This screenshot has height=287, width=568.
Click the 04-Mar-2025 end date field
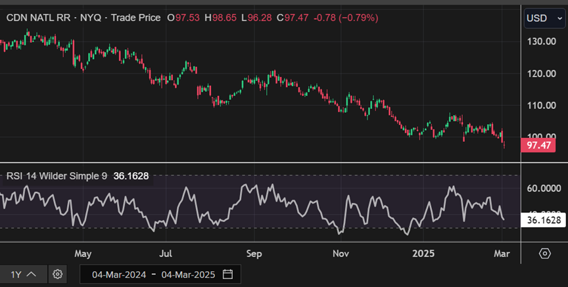click(x=187, y=274)
